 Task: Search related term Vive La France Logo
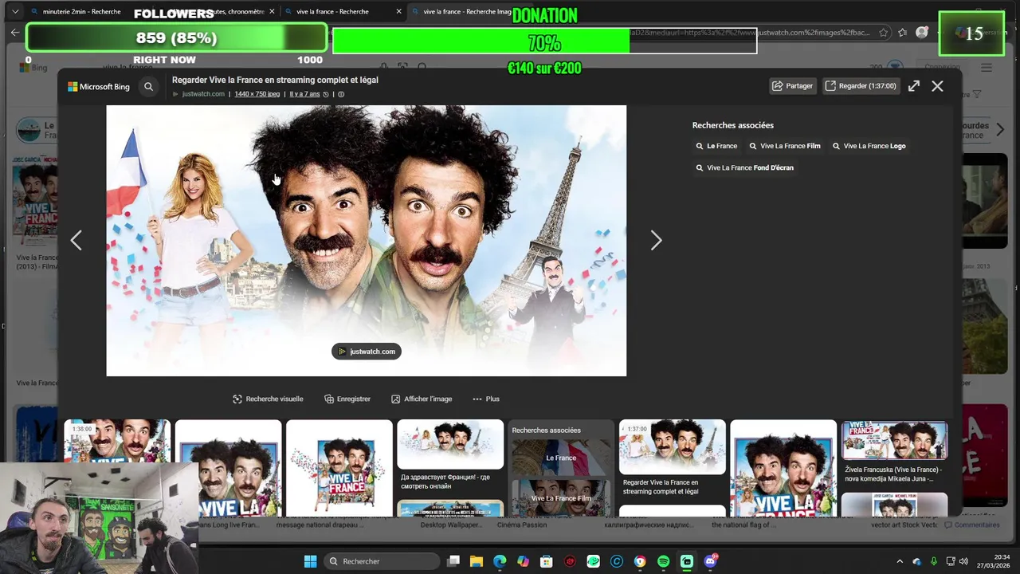click(869, 146)
